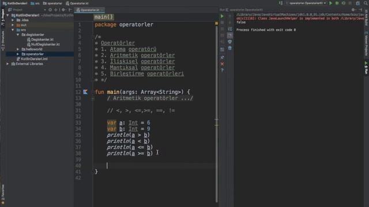Open the run configuration dropdown
Viewport: 369px width, 207px height.
point(306,3)
